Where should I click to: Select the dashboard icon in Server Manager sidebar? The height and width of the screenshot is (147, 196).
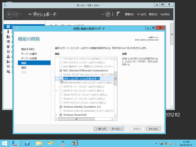(8, 27)
